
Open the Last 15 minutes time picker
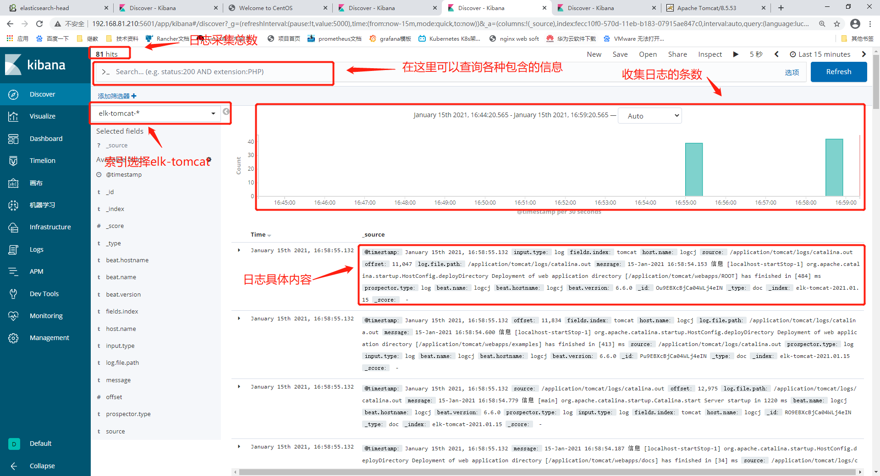pos(824,54)
